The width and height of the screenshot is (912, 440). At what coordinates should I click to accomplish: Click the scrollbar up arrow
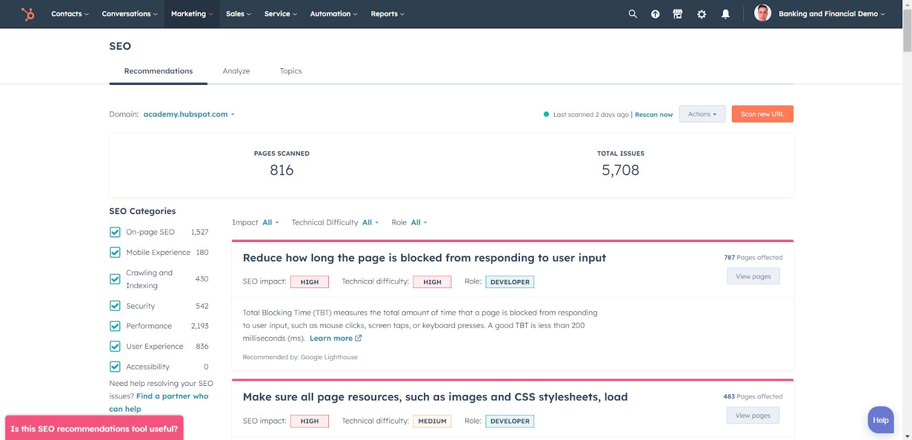(907, 3)
